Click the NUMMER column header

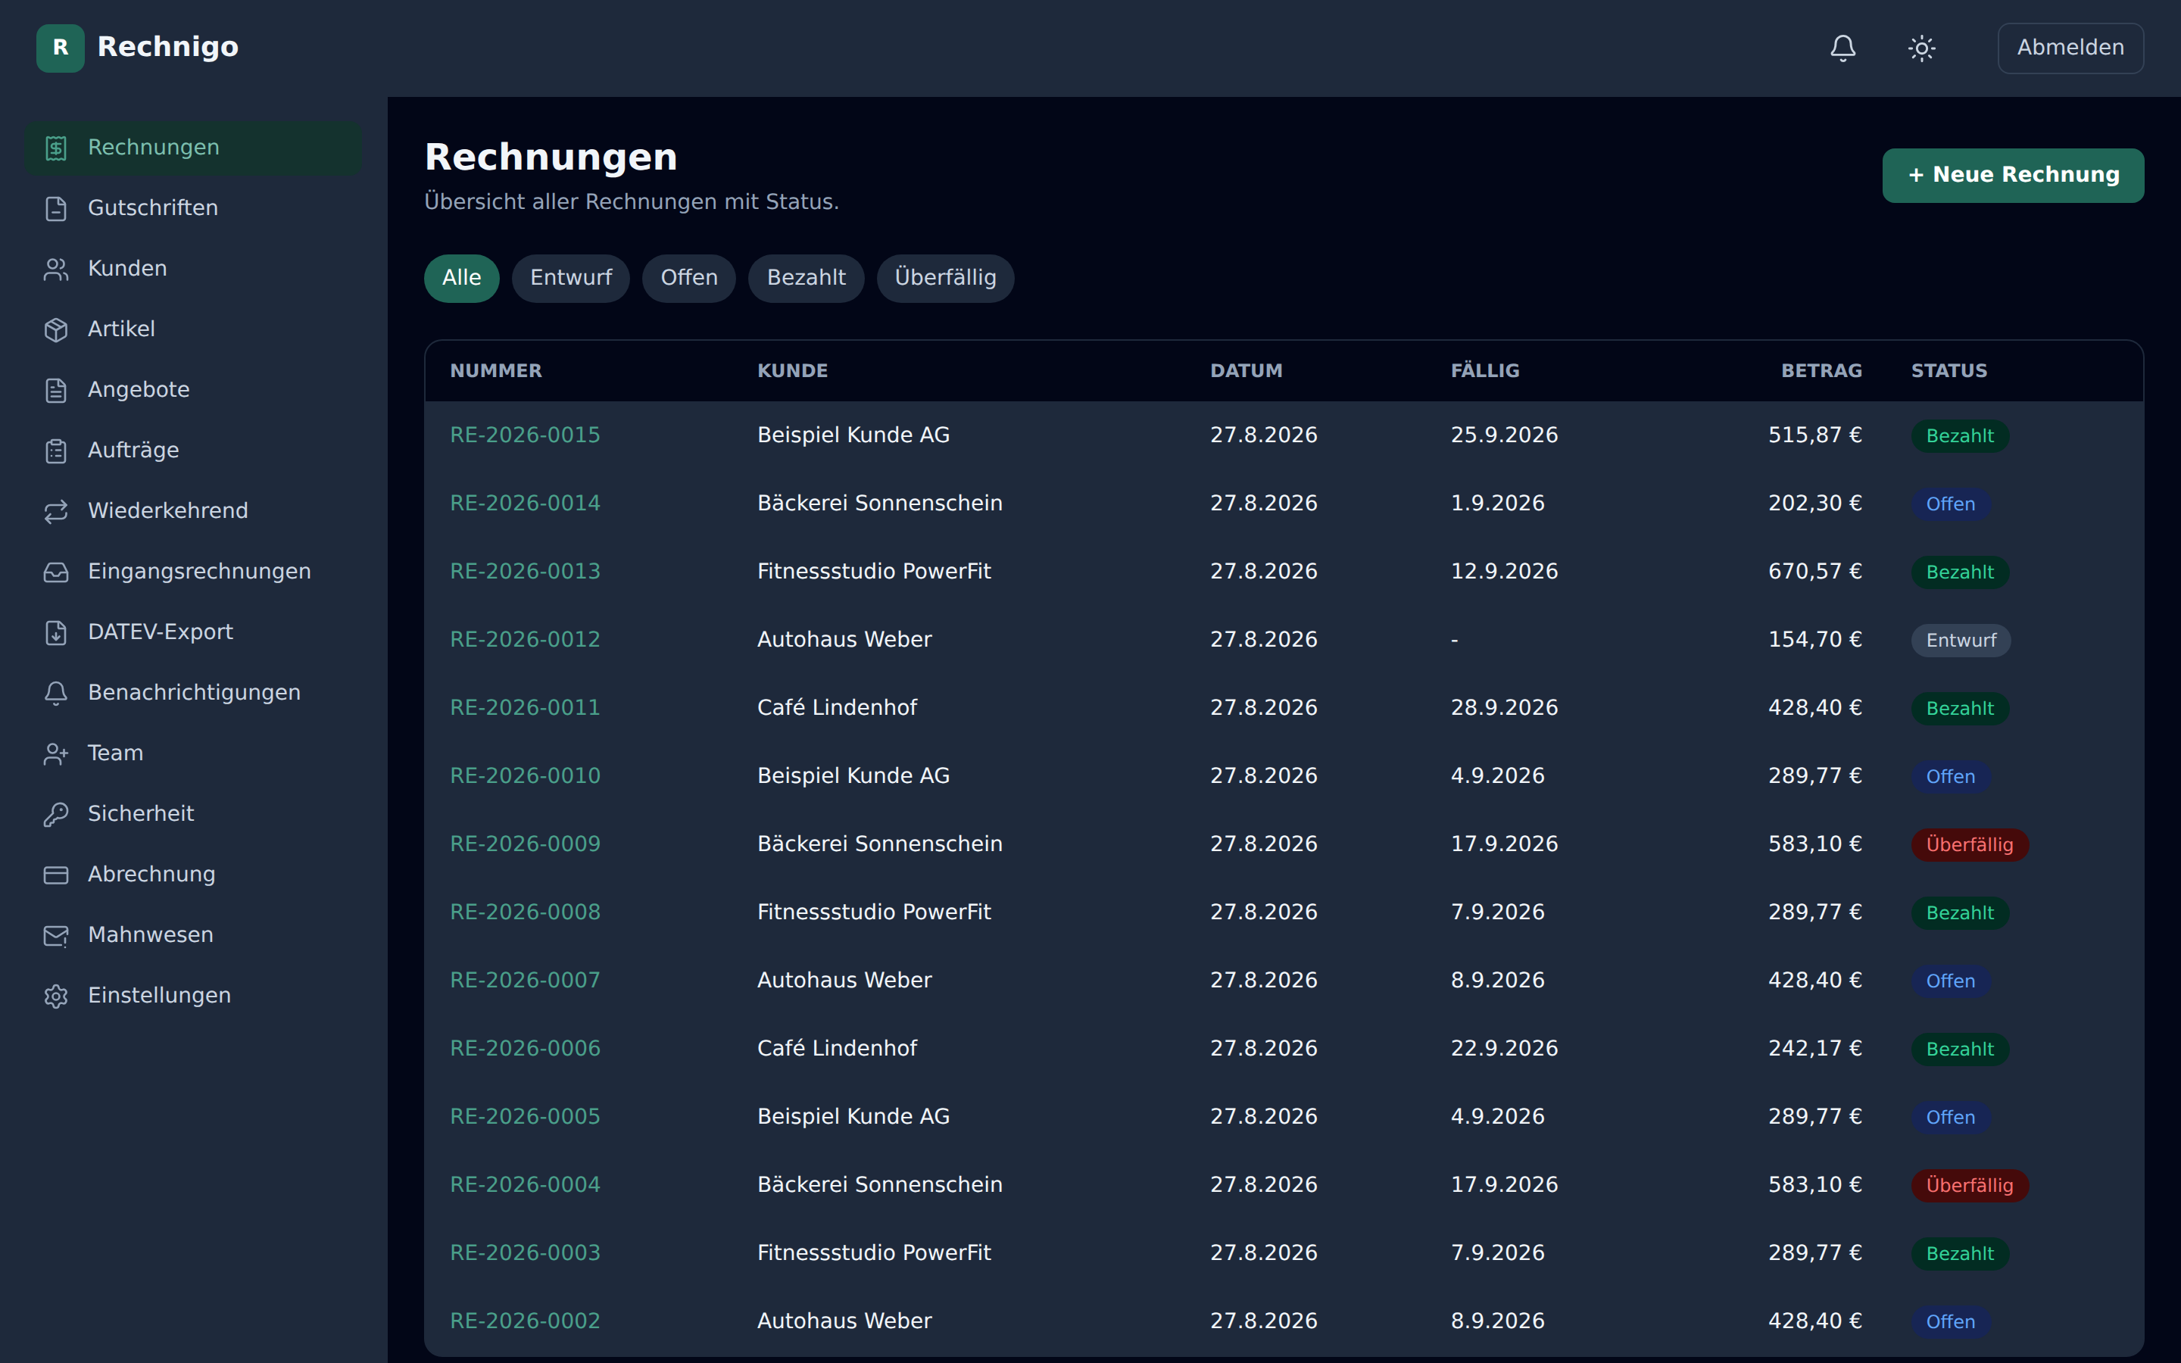pyautogui.click(x=496, y=370)
